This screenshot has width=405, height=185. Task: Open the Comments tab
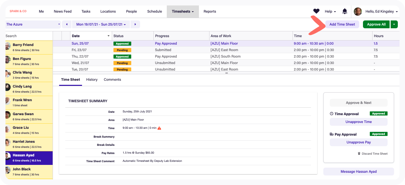(112, 80)
